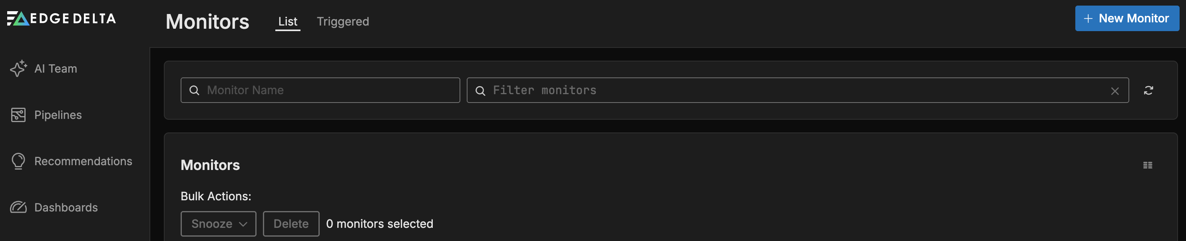
Task: Switch to the Triggered tab
Action: tap(342, 21)
